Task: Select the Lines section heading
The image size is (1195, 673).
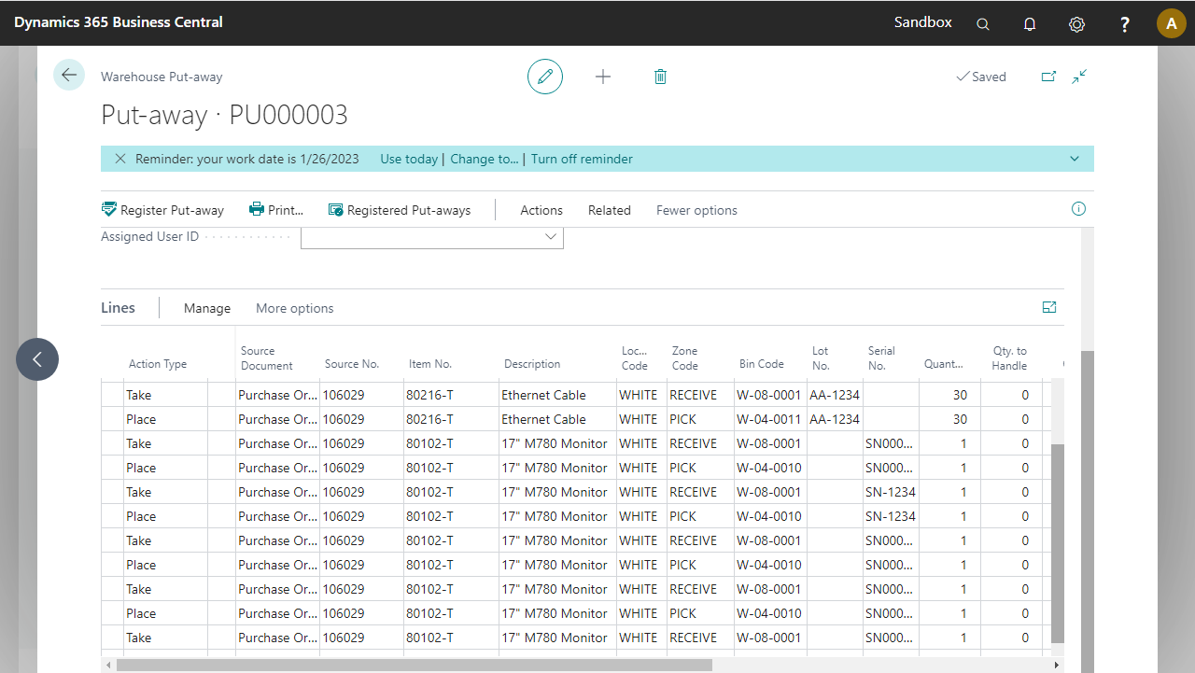Action: (x=118, y=308)
